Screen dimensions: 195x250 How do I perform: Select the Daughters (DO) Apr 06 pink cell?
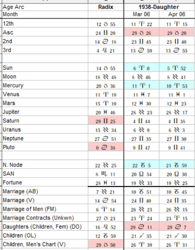coord(177,227)
